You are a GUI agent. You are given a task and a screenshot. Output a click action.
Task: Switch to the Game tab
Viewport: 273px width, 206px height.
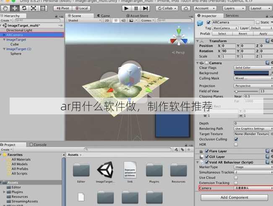[104, 16]
